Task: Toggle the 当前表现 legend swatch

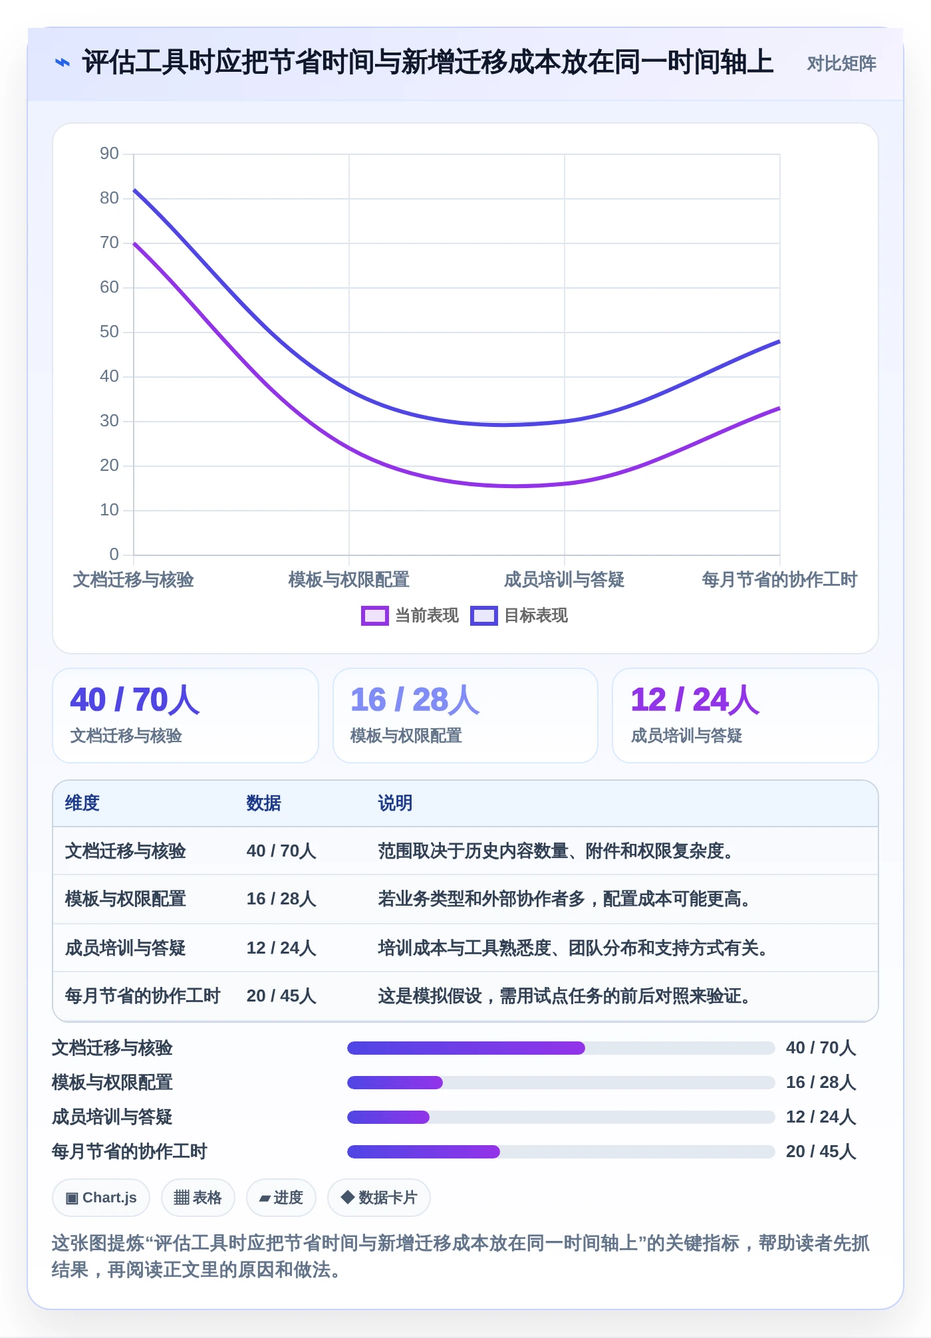Action: coord(374,616)
